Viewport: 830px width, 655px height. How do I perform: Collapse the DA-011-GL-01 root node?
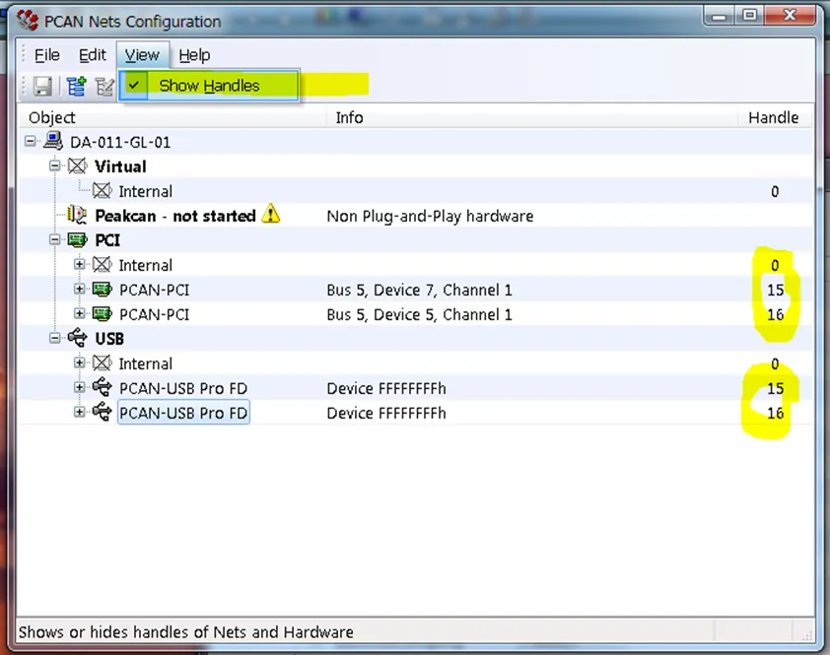[31, 141]
